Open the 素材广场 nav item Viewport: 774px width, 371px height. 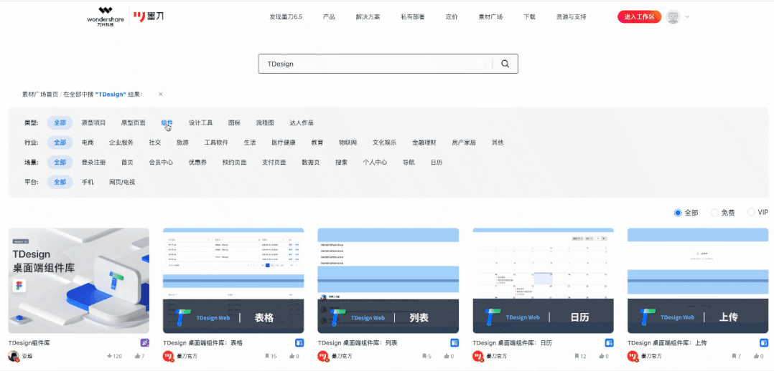pos(490,16)
